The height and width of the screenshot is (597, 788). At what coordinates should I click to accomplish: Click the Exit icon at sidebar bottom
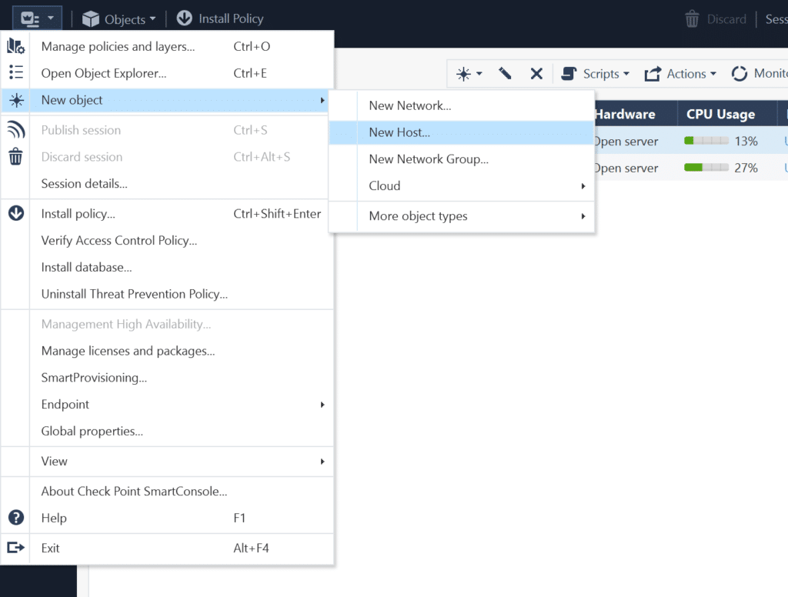point(15,548)
